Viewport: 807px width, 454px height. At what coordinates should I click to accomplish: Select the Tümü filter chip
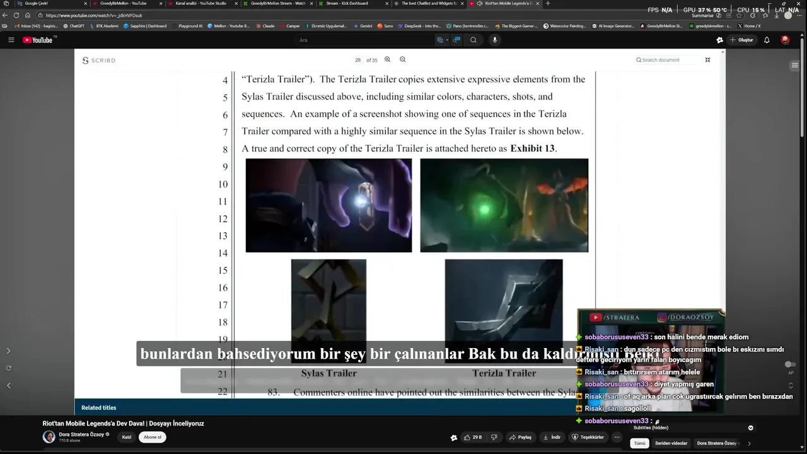point(639,443)
